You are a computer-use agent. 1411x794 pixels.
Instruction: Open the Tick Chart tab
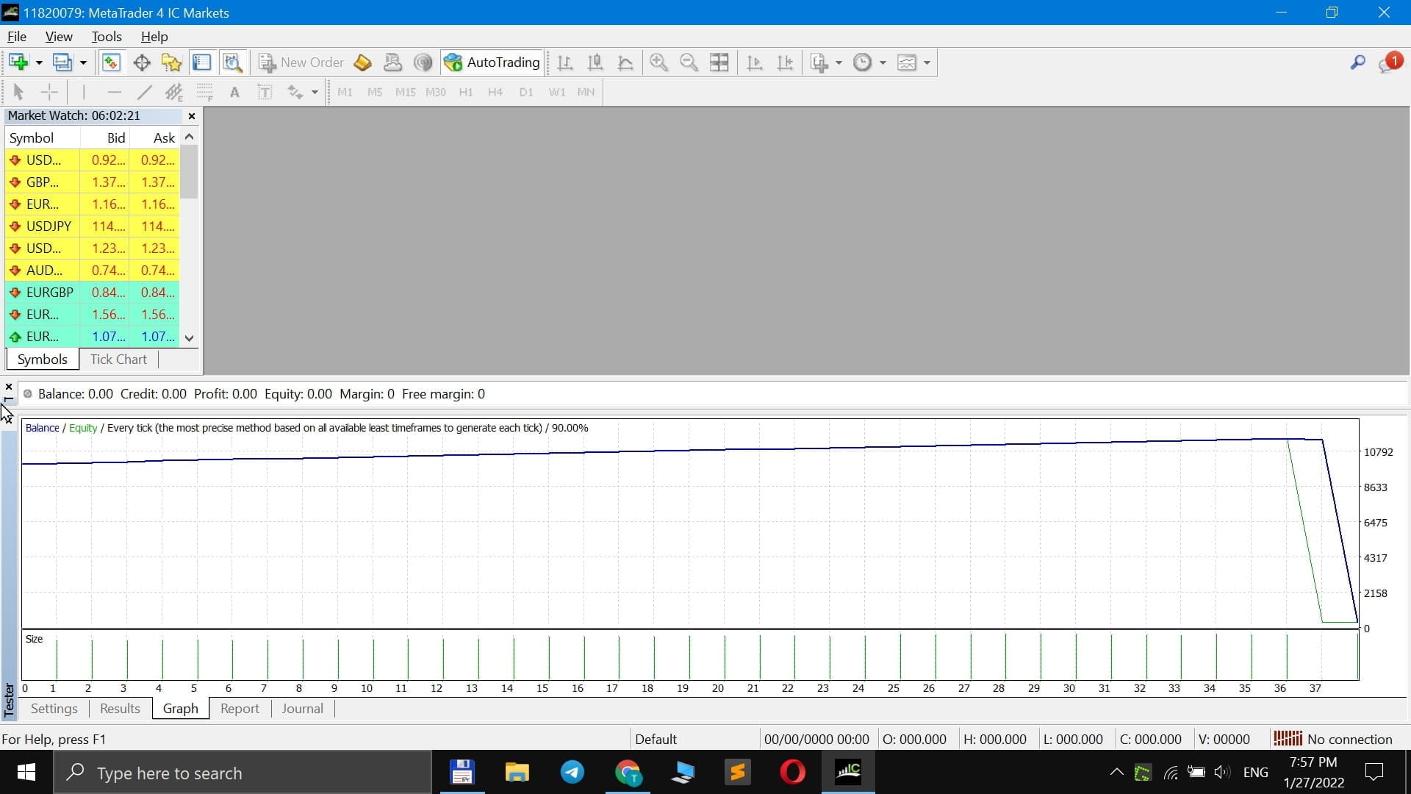(118, 360)
